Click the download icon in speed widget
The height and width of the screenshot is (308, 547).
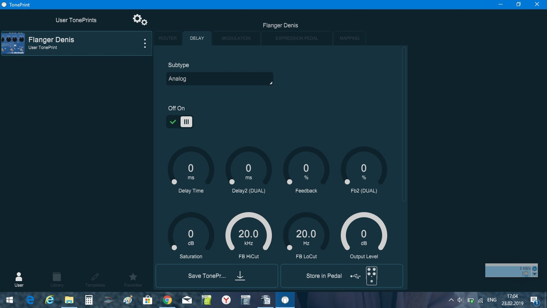click(534, 268)
